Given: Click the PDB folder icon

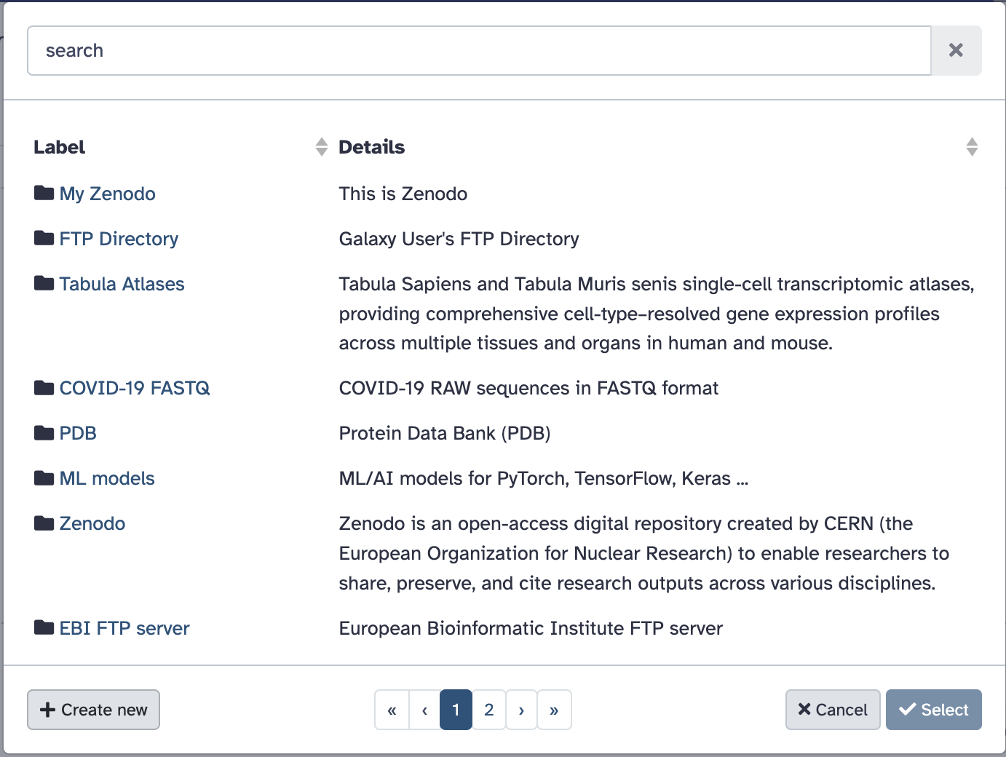Looking at the screenshot, I should (x=43, y=432).
